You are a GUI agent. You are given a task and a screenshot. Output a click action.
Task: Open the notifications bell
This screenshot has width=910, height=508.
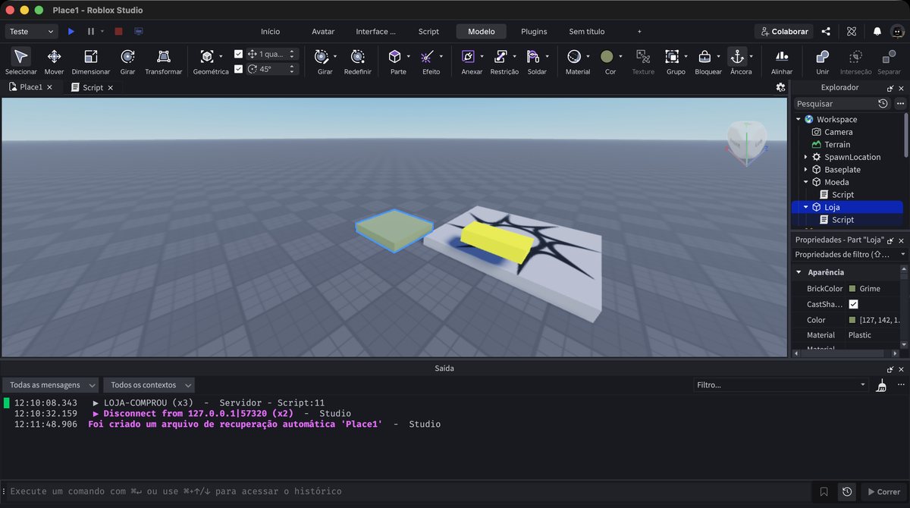pyautogui.click(x=877, y=31)
